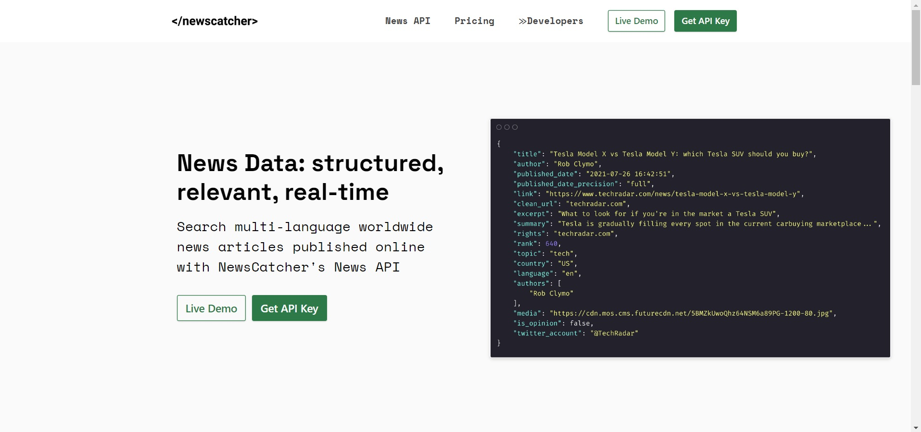
Task: Open the News API menu item
Action: pos(408,21)
